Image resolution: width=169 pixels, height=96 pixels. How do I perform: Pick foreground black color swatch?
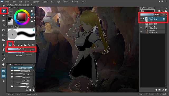point(10,19)
